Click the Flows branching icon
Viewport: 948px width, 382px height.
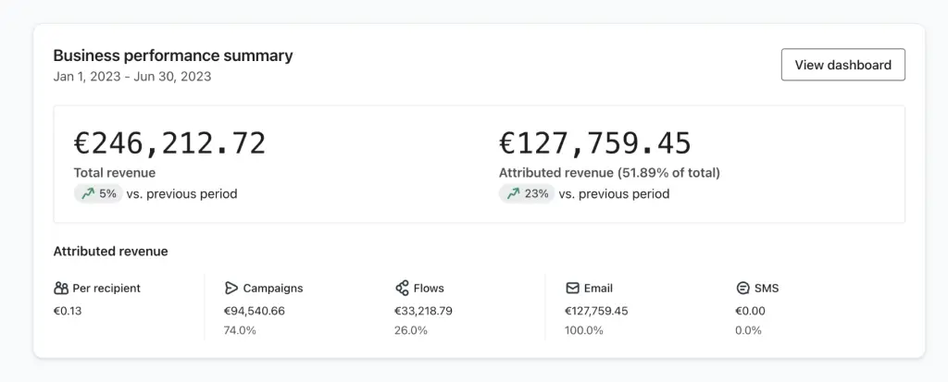tap(402, 289)
